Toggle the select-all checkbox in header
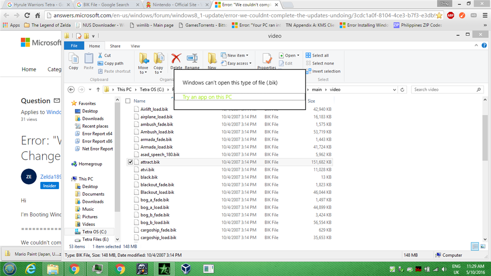Image resolution: width=491 pixels, height=276 pixels. tap(128, 101)
